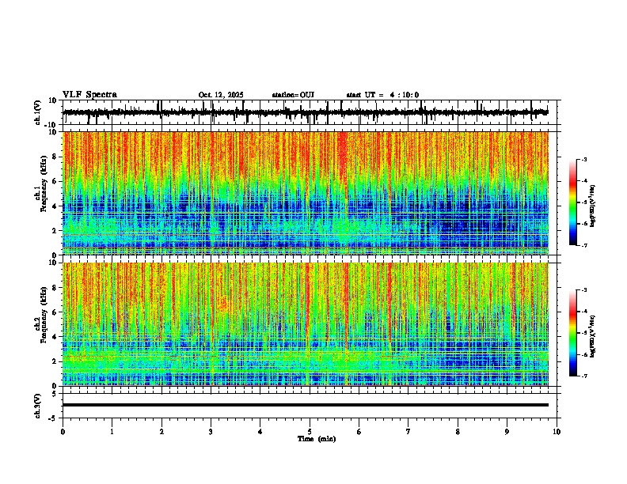Click tick label 3 on the Time axis
This screenshot has height=484, width=627.
point(211,432)
